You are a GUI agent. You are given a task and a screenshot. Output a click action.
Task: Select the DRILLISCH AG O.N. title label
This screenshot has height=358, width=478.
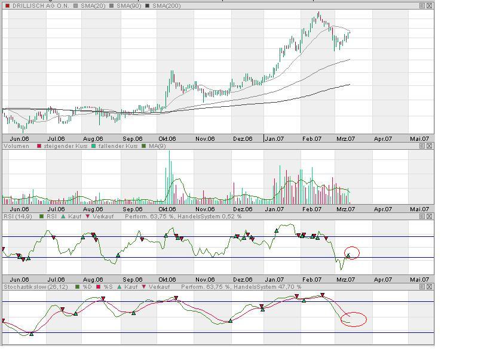point(41,6)
